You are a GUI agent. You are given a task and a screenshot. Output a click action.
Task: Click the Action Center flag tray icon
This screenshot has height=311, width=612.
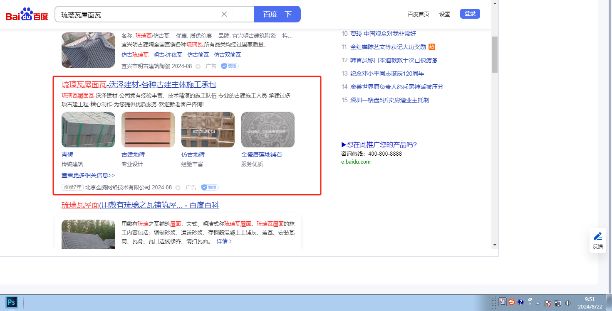click(548, 303)
